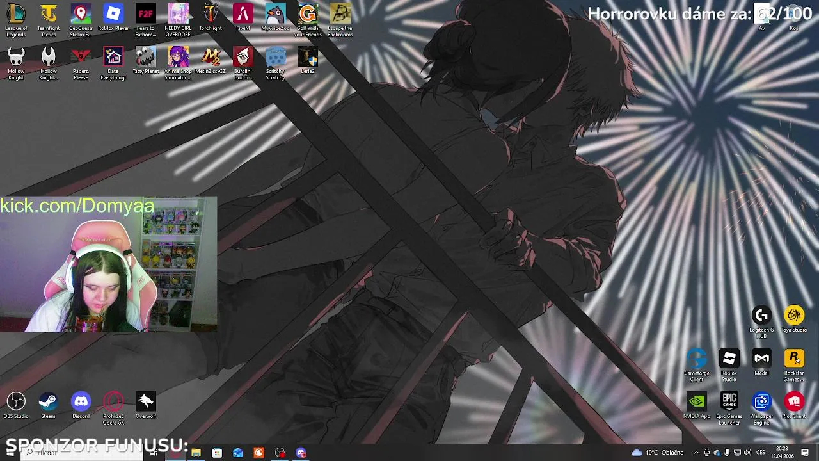Open the Torchlight desktop icon
819x461 pixels.
coord(211,18)
